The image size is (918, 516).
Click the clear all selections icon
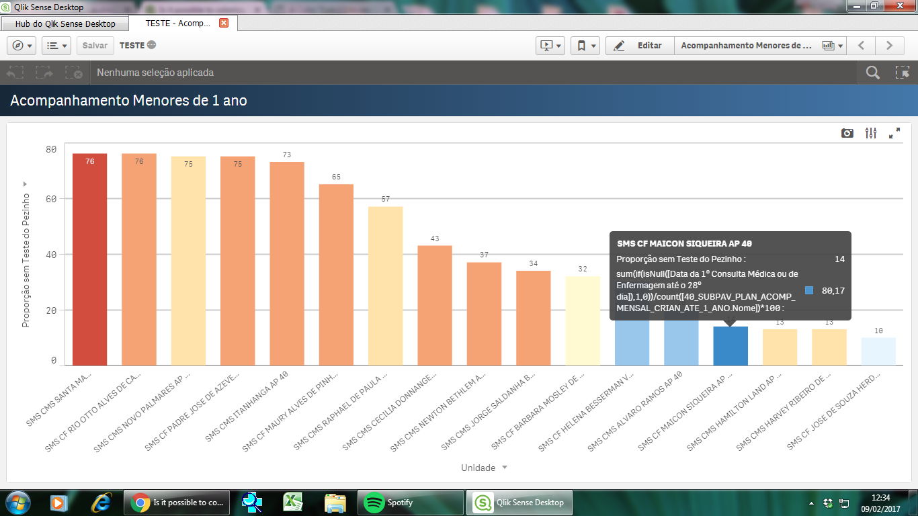click(x=73, y=73)
